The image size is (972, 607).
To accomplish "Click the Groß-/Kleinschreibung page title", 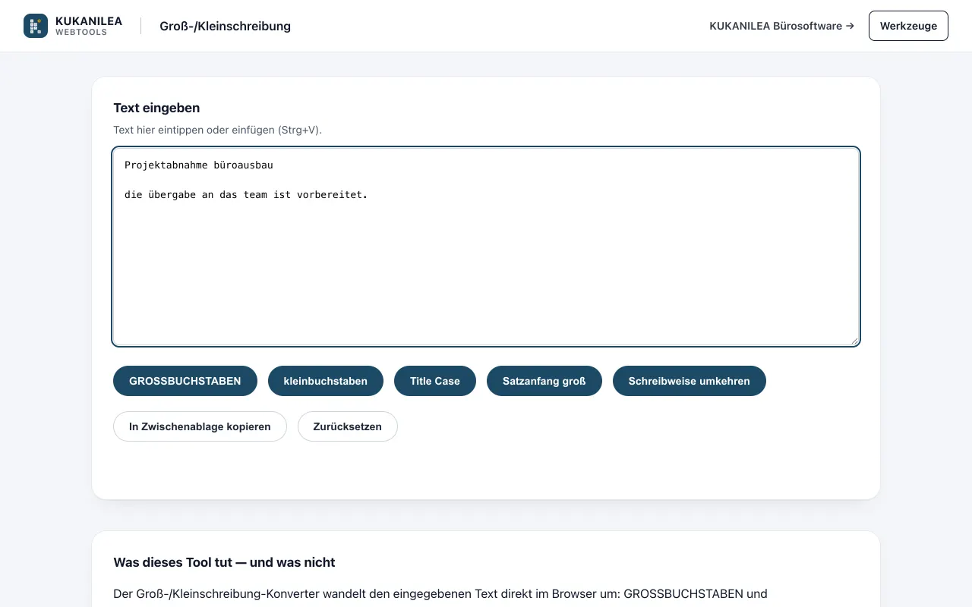I will pos(225,26).
